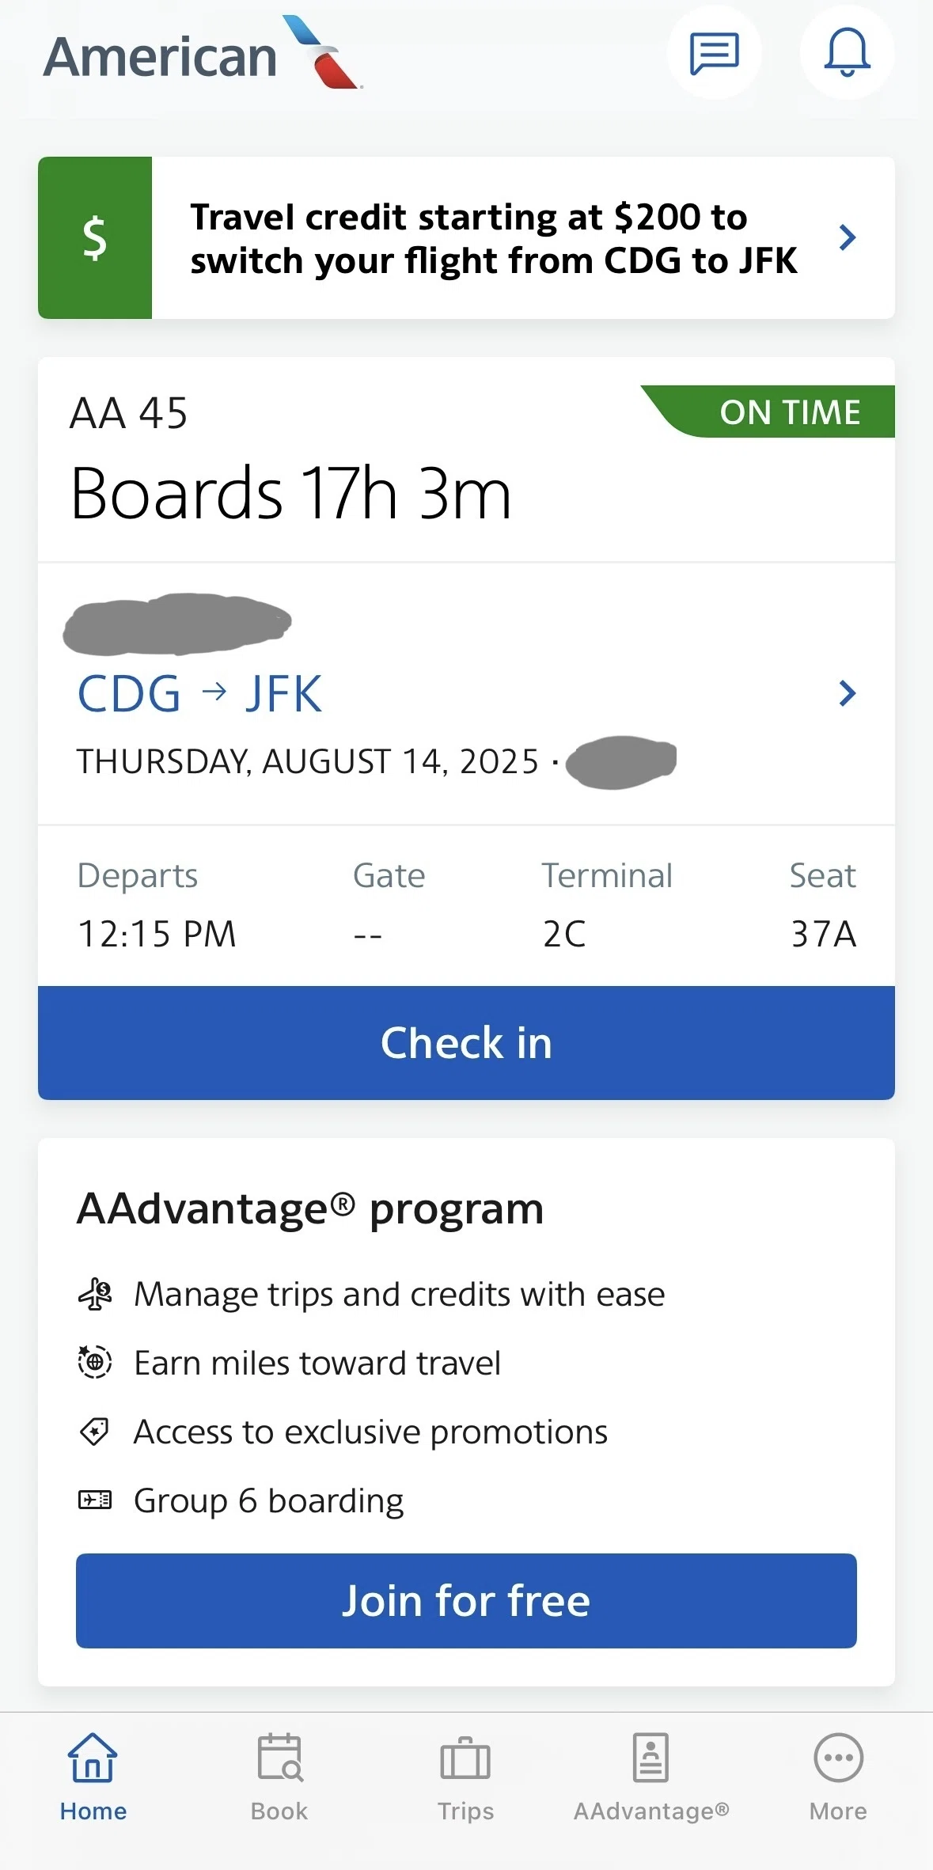Tap the green dollar sign icon
This screenshot has height=1870, width=933.
pyautogui.click(x=95, y=237)
